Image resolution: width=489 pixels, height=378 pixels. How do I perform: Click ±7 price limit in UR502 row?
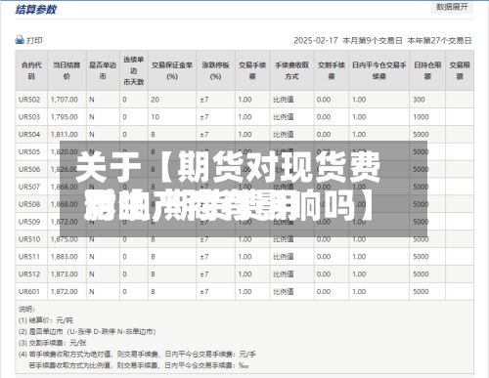[x=204, y=100]
